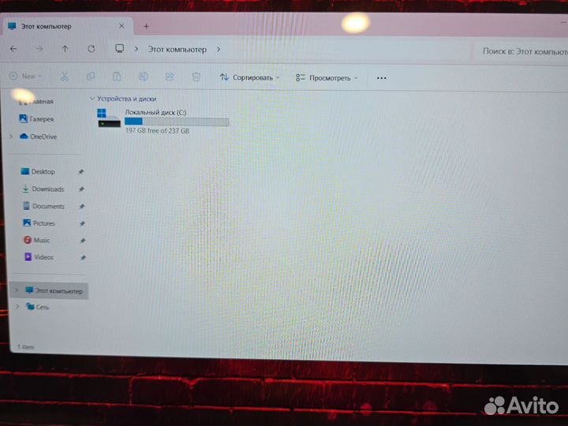Viewport: 568px width, 426px height.
Task: Close the Этот компьютер tab
Action: coord(121,26)
